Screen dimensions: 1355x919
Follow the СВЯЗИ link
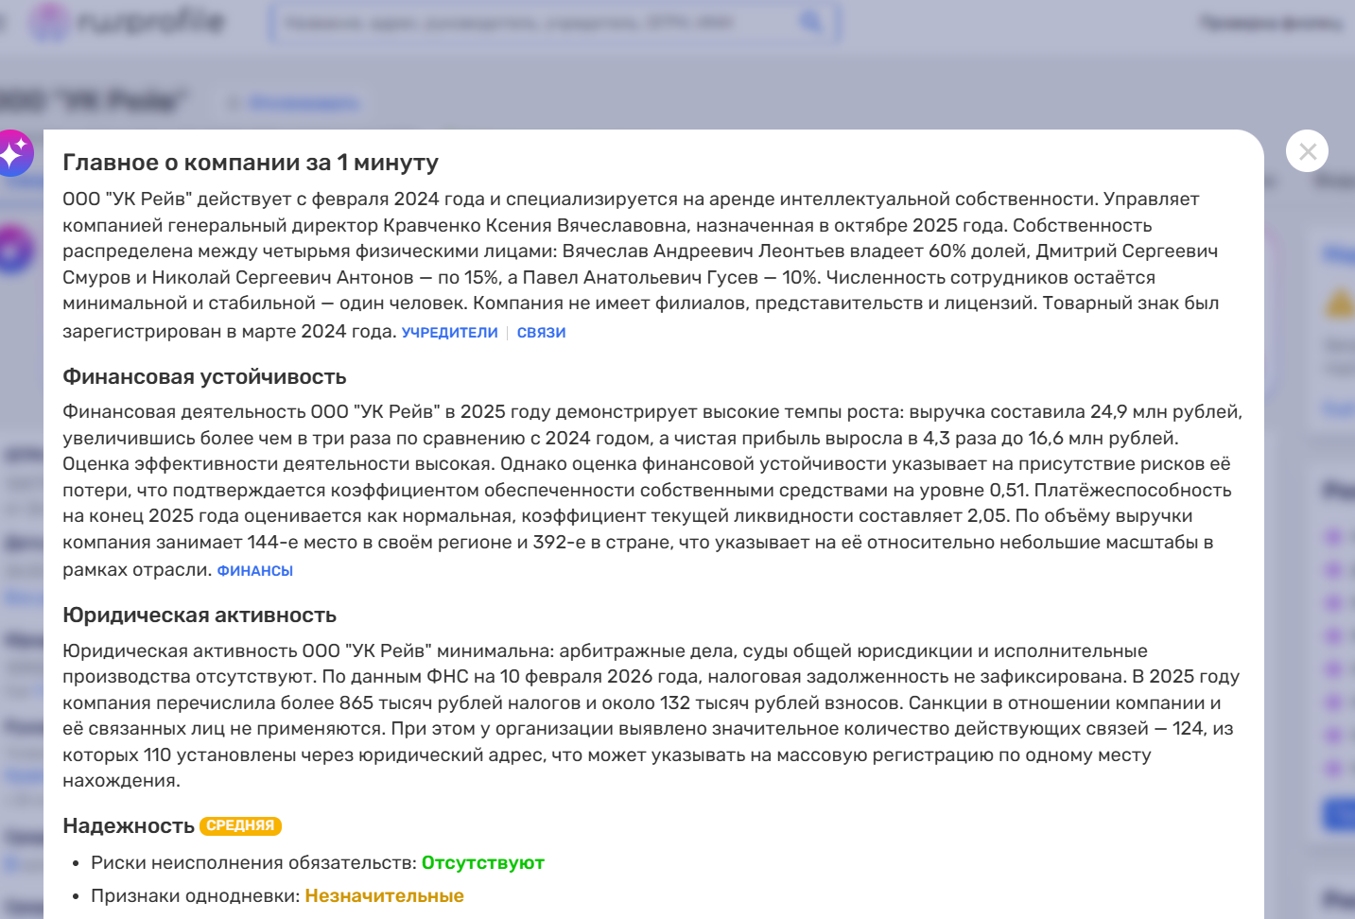click(x=542, y=333)
